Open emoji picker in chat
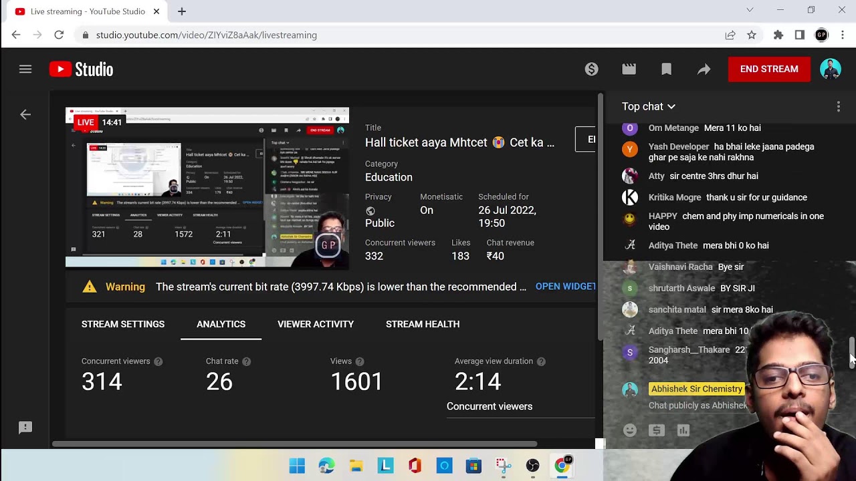856x481 pixels. [630, 430]
